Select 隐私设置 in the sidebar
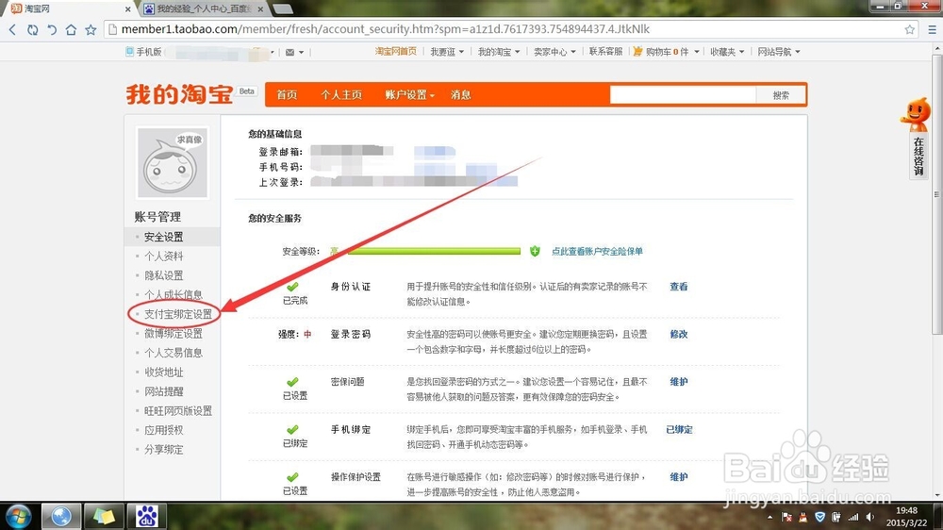Screen dimensions: 943x530 coord(163,275)
